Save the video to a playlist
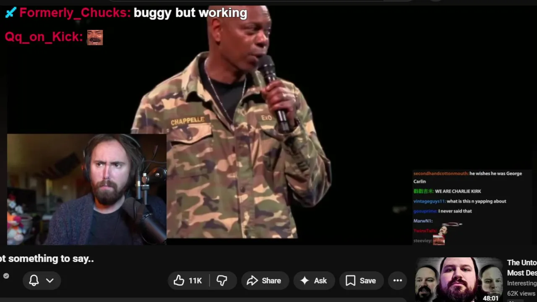Viewport: 537px width, 302px height. (361, 281)
